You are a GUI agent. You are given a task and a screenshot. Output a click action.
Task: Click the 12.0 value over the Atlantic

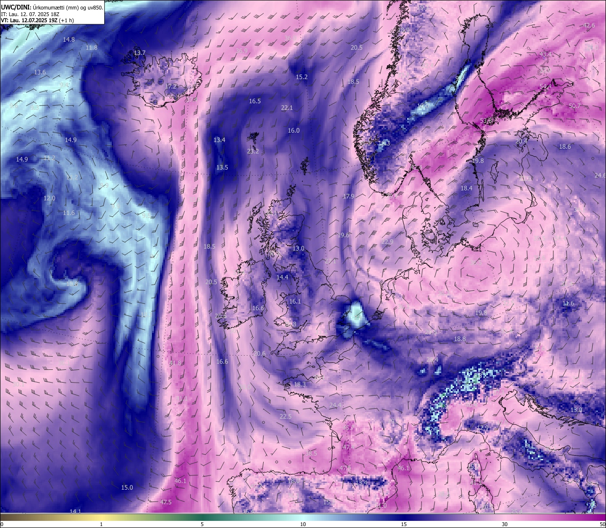[49, 198]
